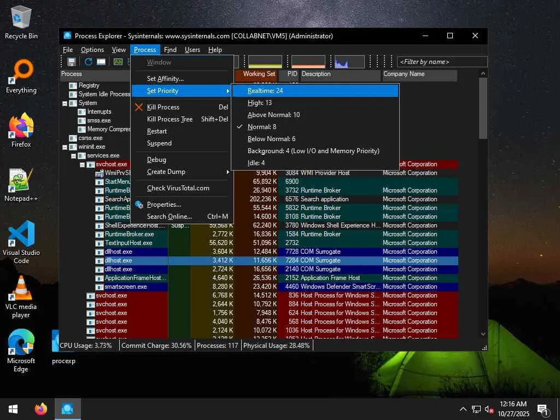This screenshot has width=560, height=420.
Task: Open the yellow-green toolbar mini graph
Action: (x=265, y=62)
